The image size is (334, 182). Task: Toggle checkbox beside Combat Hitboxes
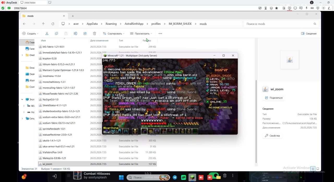click(69, 176)
